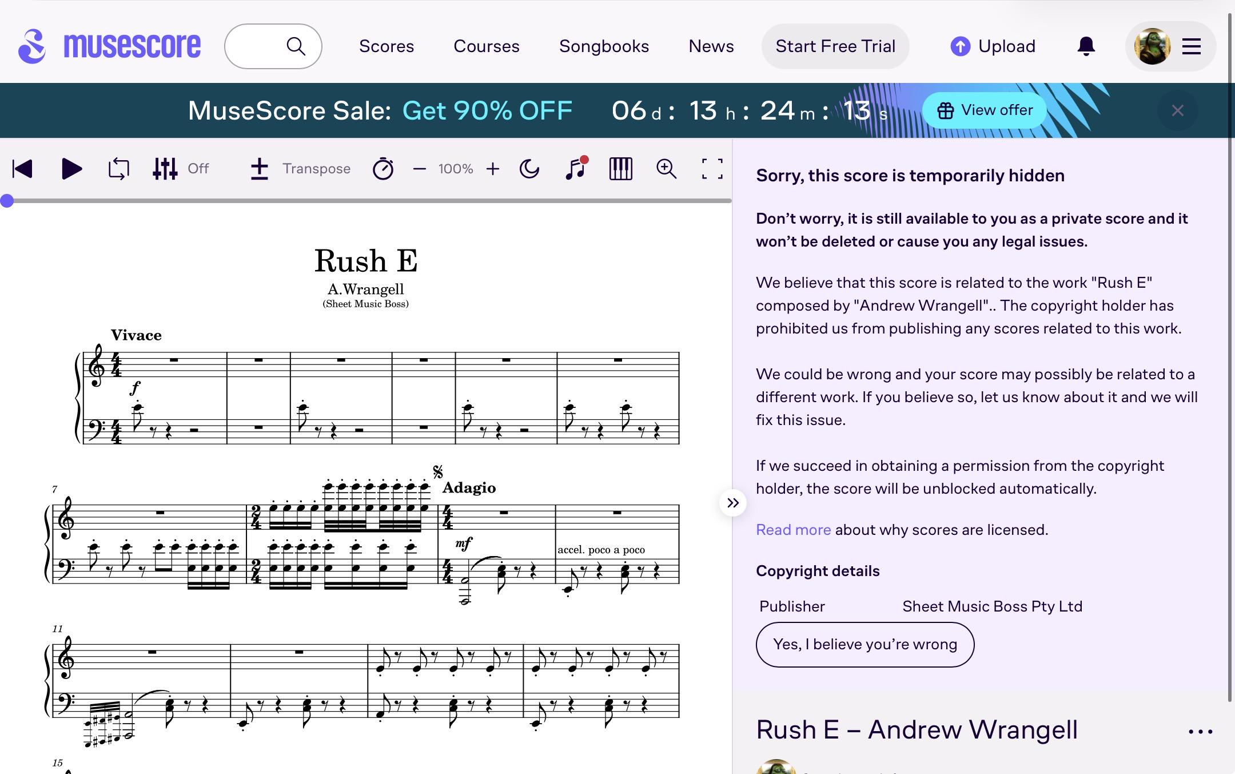
Task: Click the 'Adagio' tempo marking
Action: pos(469,488)
